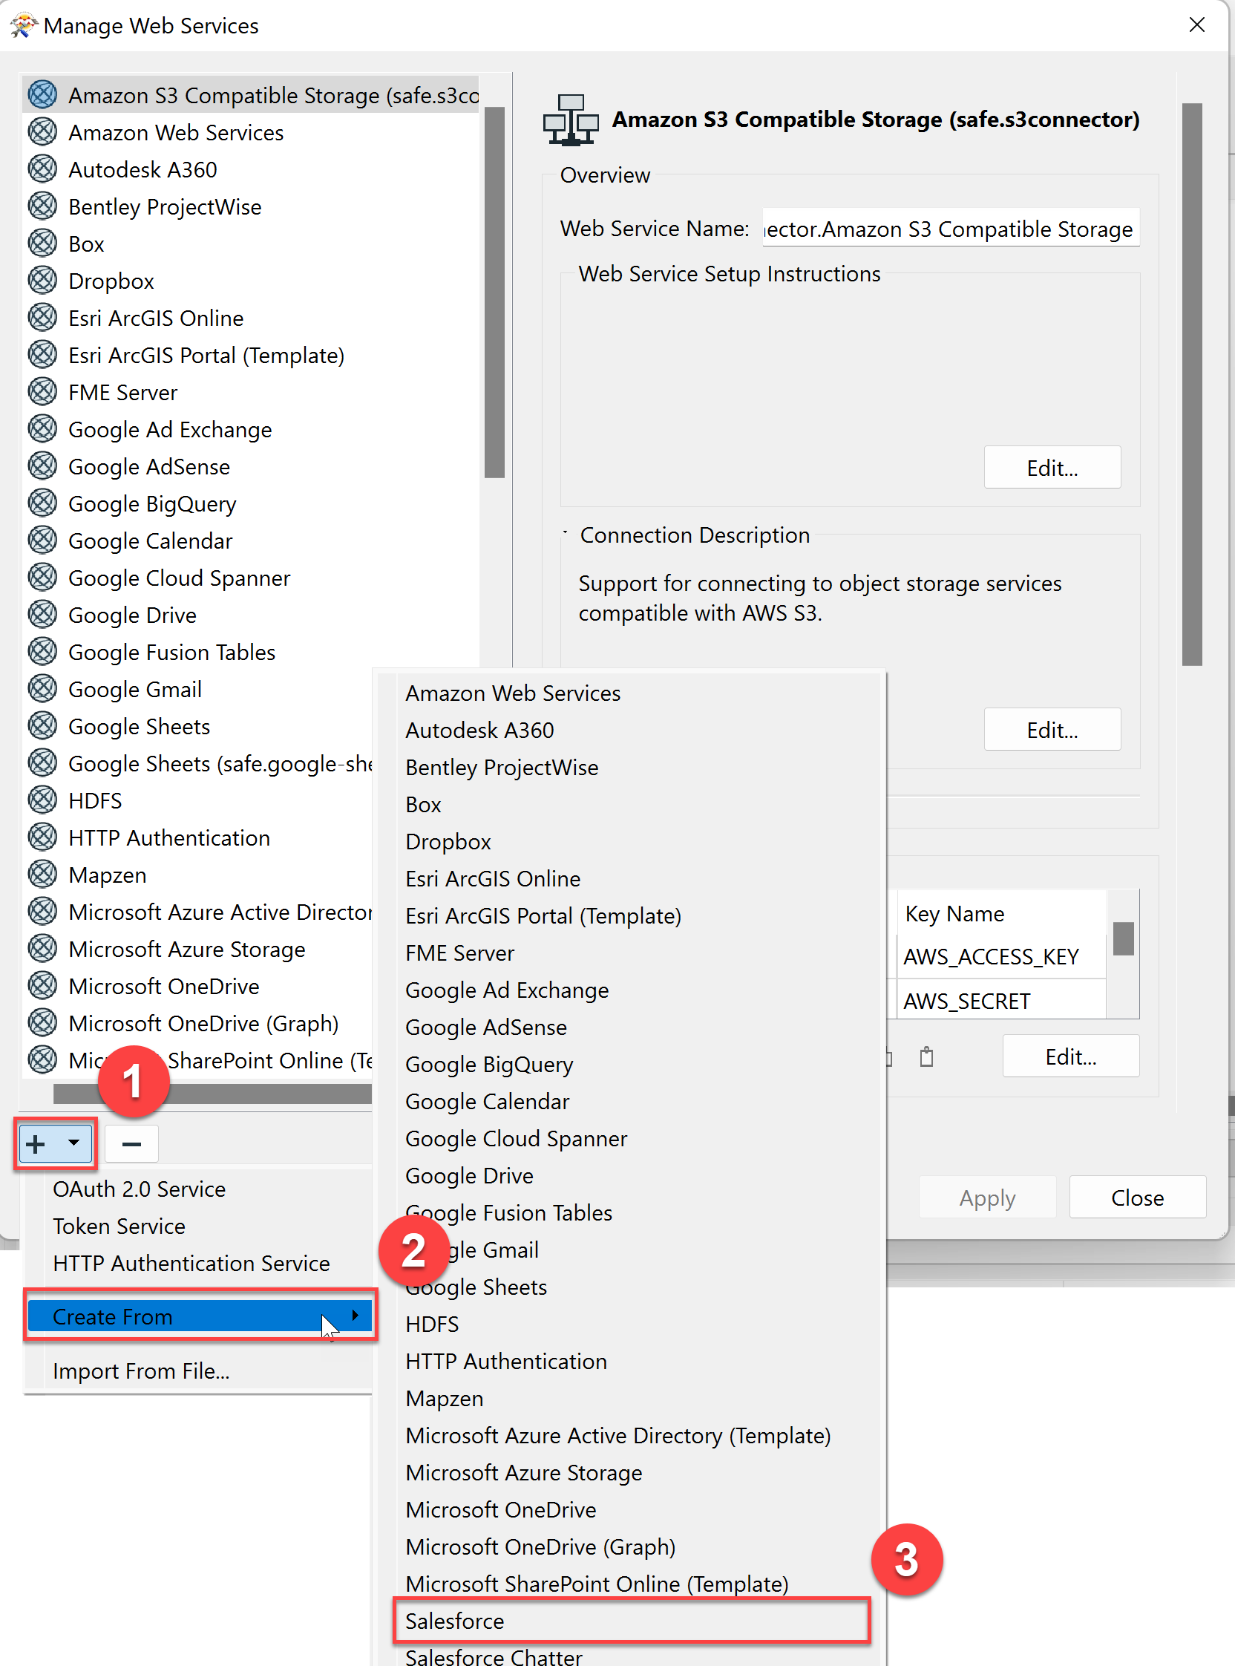This screenshot has height=1666, width=1235.
Task: Click the Microsoft Azure Storage service icon
Action: click(x=42, y=948)
